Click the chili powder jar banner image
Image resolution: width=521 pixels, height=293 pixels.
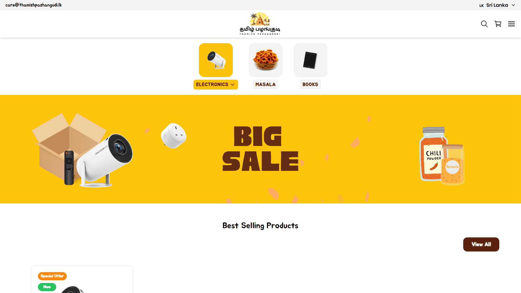[x=433, y=154]
